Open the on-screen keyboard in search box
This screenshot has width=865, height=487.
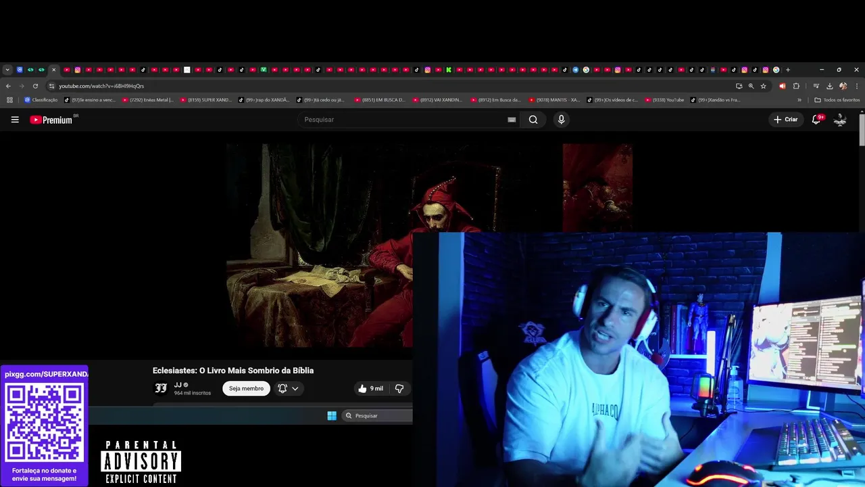tap(512, 120)
